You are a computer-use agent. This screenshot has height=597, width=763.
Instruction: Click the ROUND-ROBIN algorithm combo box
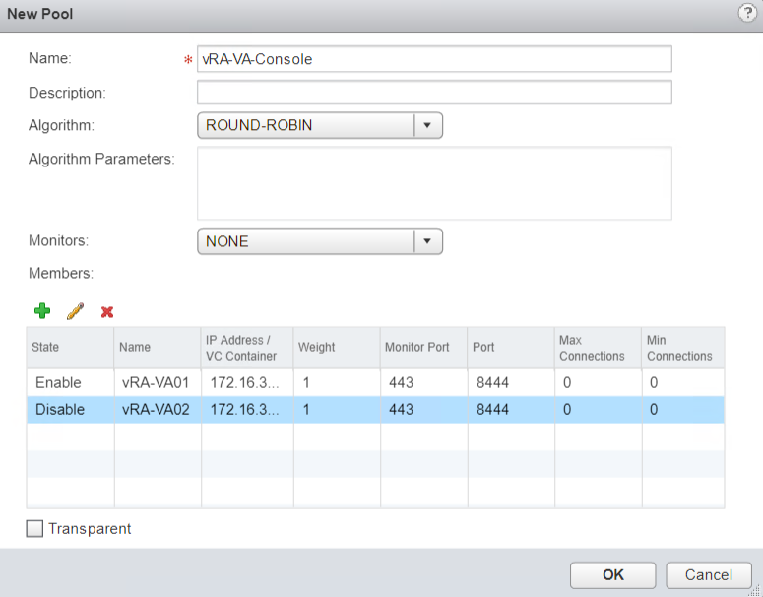305,125
